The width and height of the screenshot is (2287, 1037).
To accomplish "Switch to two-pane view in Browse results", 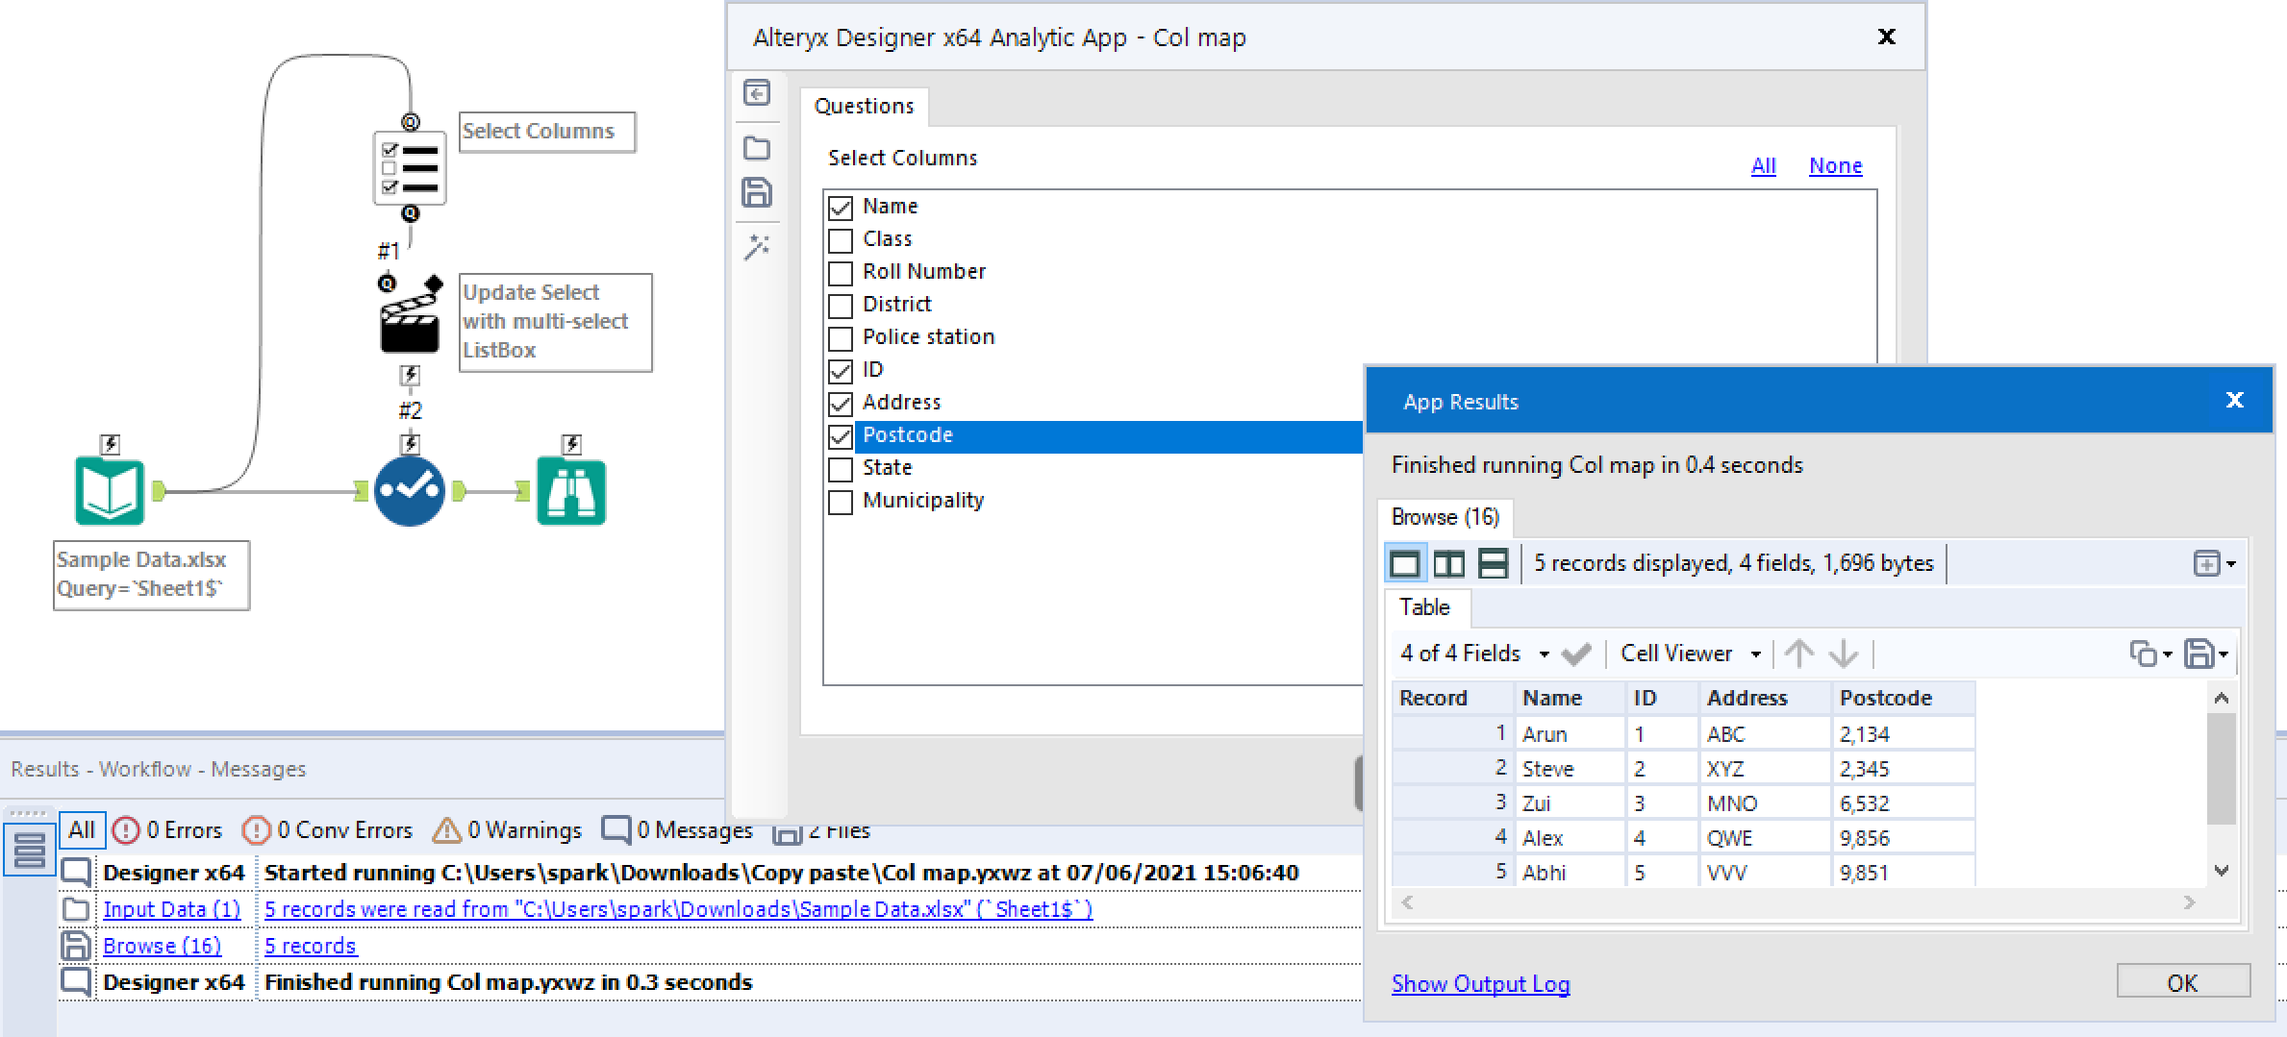I will (x=1448, y=563).
